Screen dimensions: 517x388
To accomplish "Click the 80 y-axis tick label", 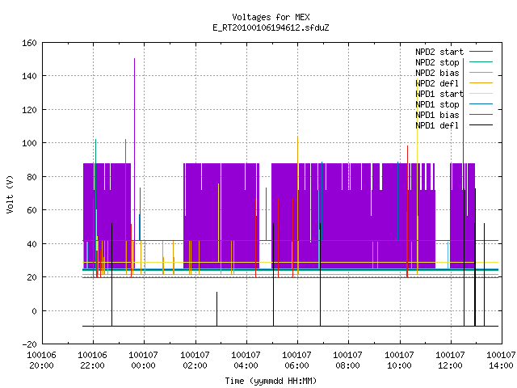I will click(x=32, y=177).
